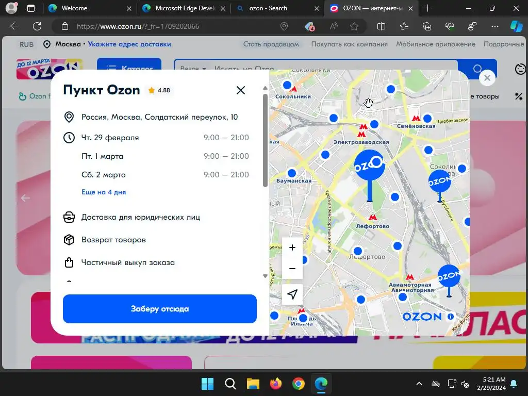
Task: Locate me with the map arrow icon
Action: pos(292,294)
